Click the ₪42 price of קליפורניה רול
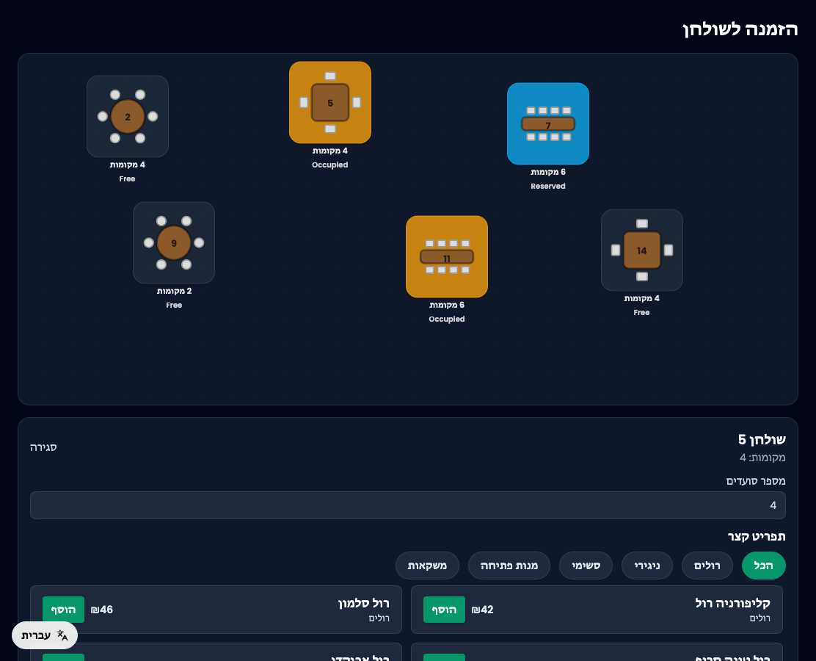 [482, 610]
